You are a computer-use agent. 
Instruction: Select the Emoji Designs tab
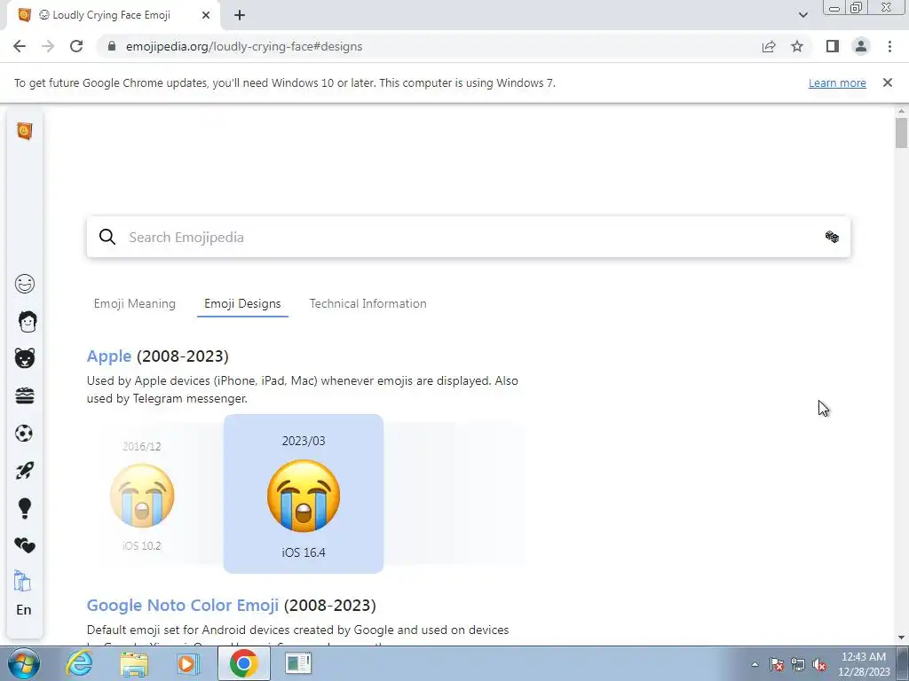242,303
